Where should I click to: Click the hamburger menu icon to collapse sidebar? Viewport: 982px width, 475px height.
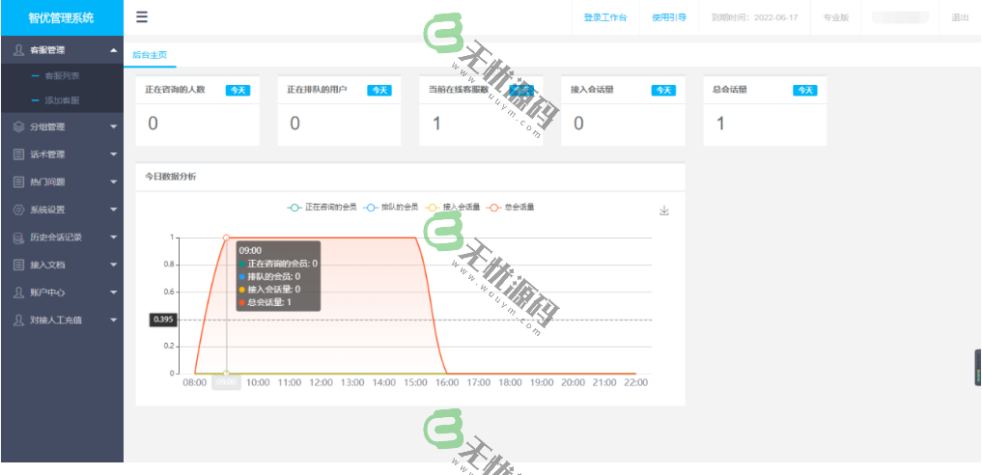tap(142, 17)
